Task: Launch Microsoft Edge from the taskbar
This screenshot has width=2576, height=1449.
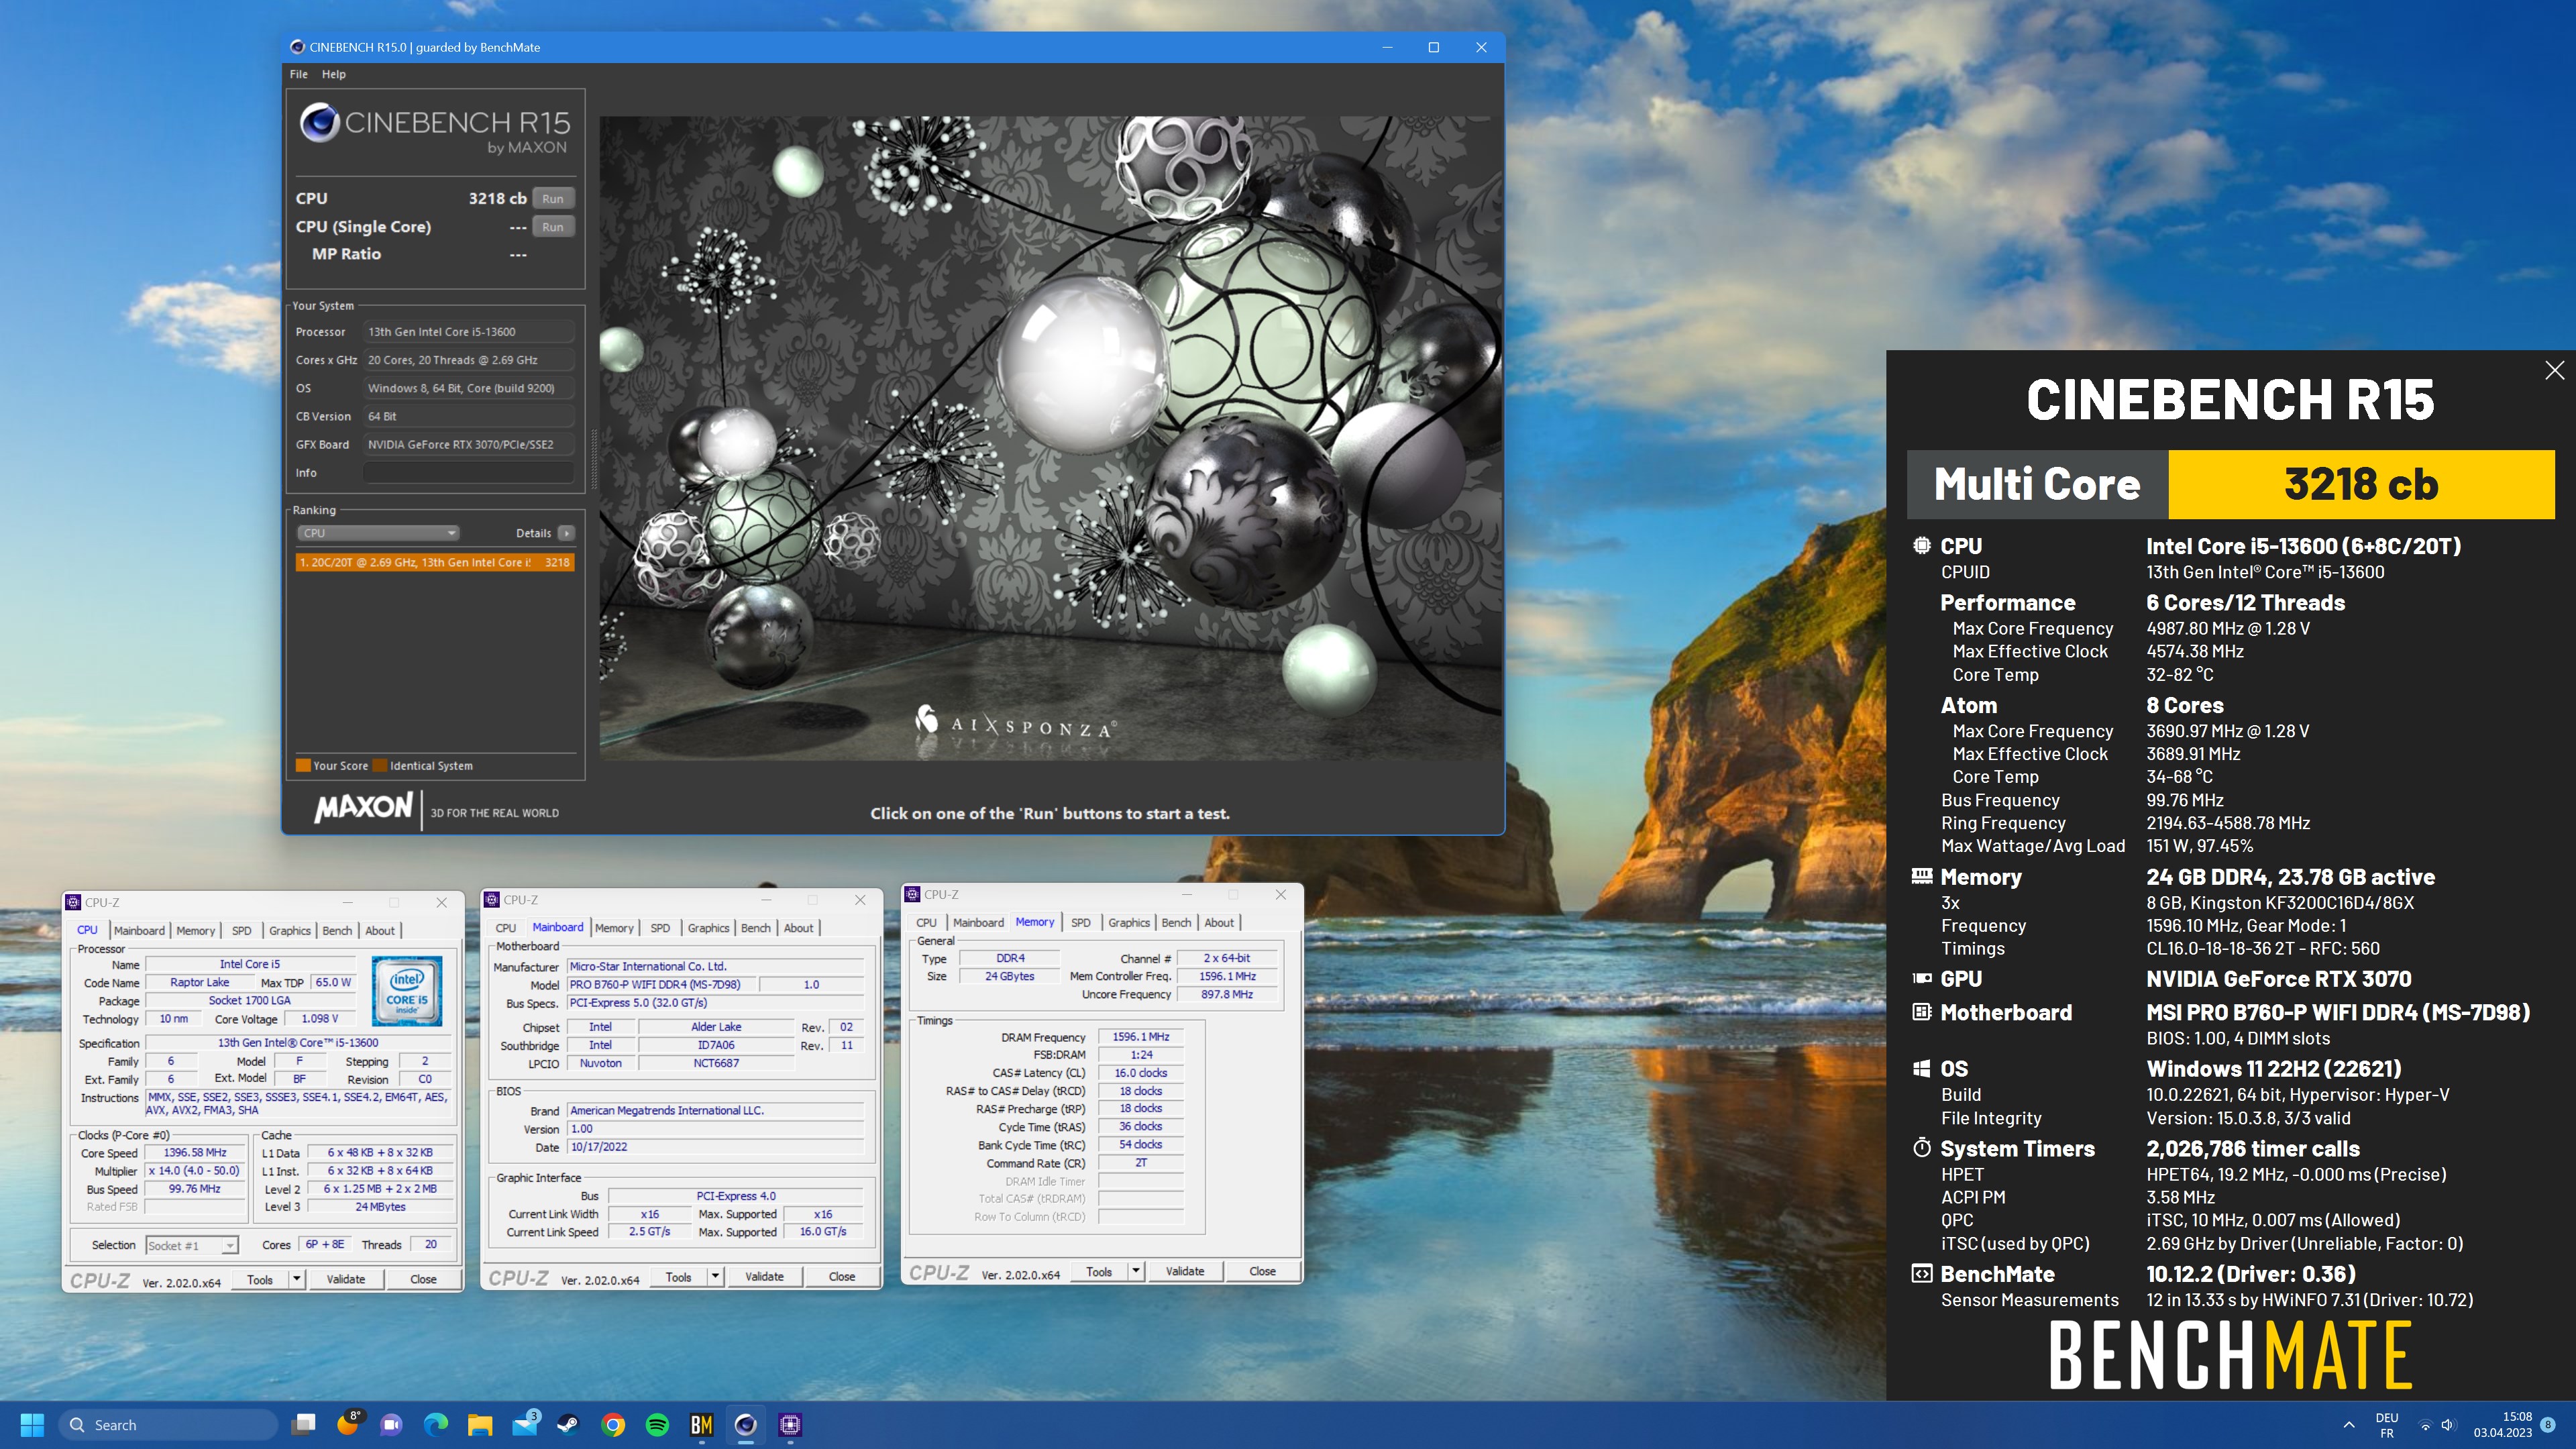Action: pyautogui.click(x=436, y=1424)
